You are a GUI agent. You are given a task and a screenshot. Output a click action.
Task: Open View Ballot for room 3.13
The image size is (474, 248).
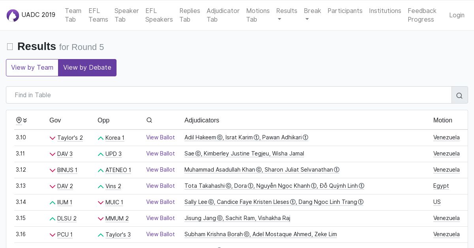tap(160, 186)
